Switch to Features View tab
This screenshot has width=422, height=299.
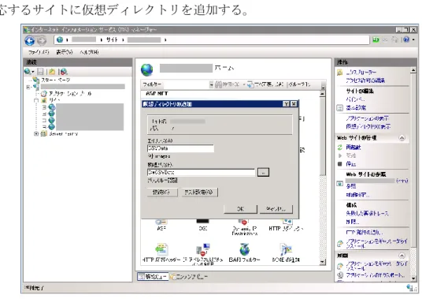click(x=153, y=276)
